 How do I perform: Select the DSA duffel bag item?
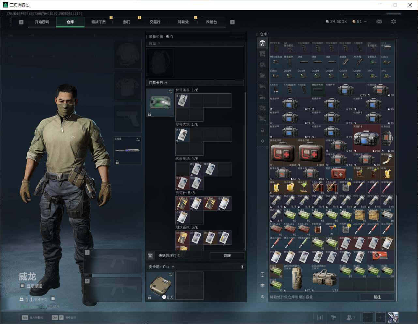(325, 278)
